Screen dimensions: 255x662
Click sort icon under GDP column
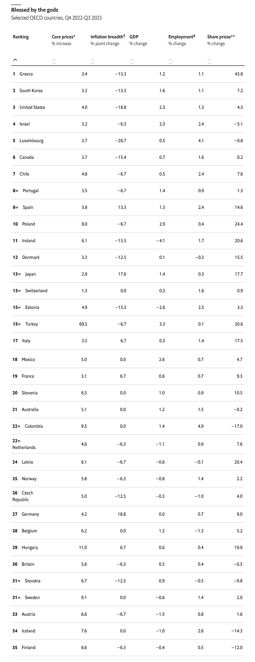(132, 61)
